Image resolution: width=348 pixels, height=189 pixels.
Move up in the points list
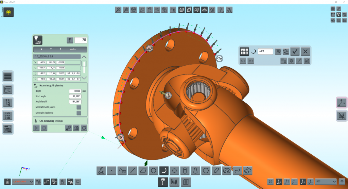pyautogui.click(x=84, y=57)
